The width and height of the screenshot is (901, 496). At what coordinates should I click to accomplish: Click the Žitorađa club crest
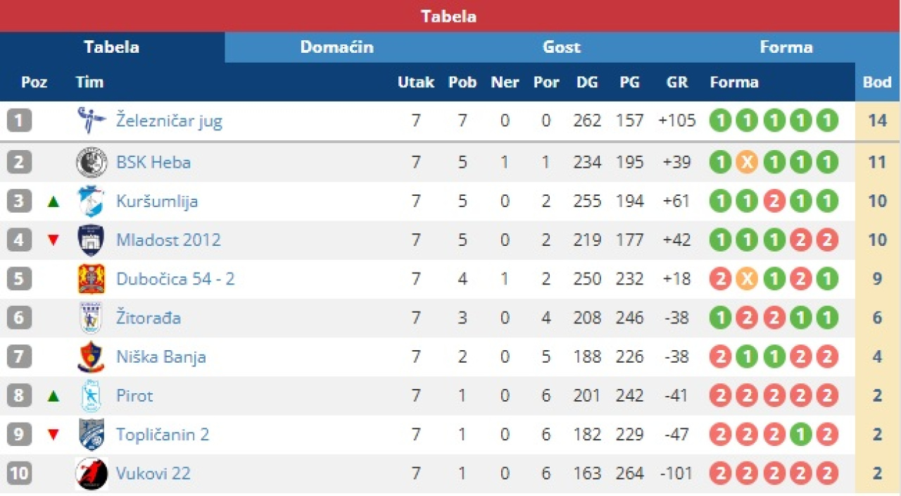coord(92,318)
